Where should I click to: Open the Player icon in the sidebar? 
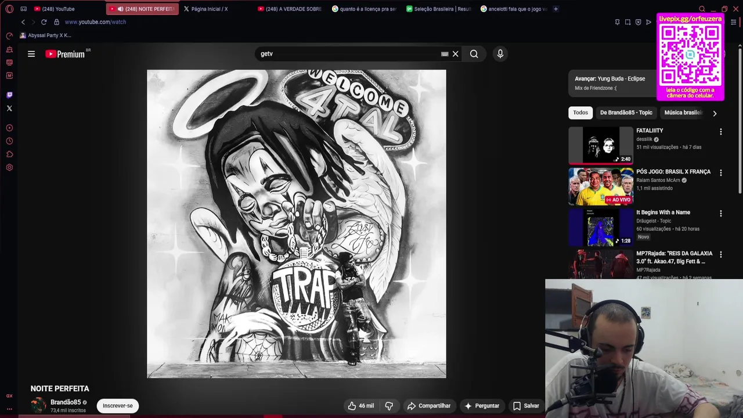(x=9, y=128)
